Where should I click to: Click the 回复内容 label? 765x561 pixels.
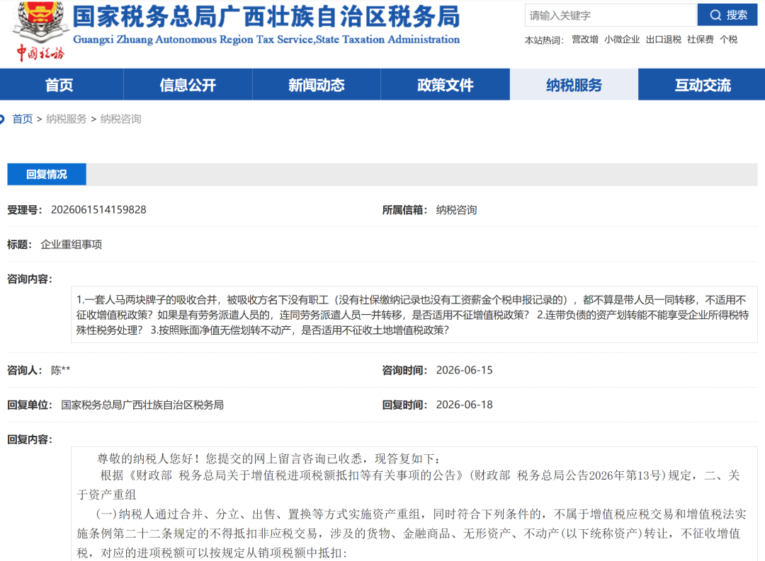[29, 439]
